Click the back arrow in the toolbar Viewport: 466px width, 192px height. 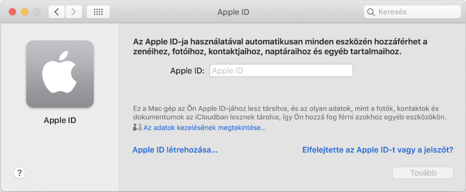pos(56,12)
